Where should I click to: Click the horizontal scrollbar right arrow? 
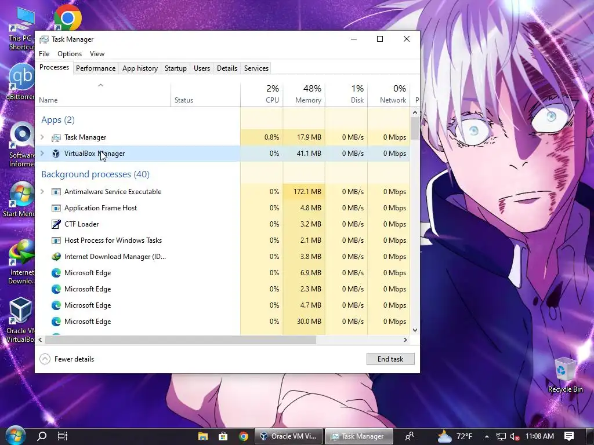pyautogui.click(x=405, y=340)
